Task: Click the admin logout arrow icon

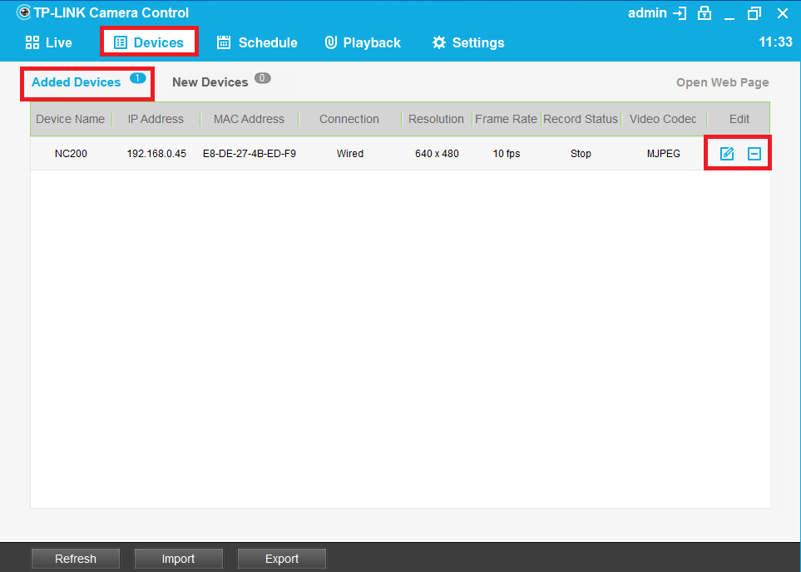Action: coord(680,13)
